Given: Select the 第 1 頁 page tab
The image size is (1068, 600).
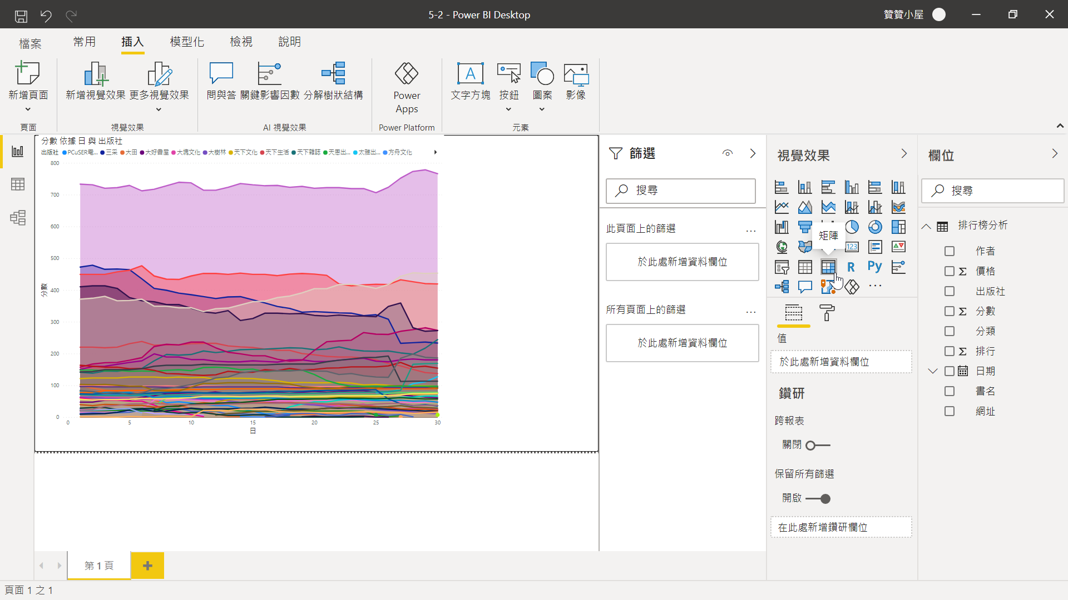Looking at the screenshot, I should pos(99,566).
